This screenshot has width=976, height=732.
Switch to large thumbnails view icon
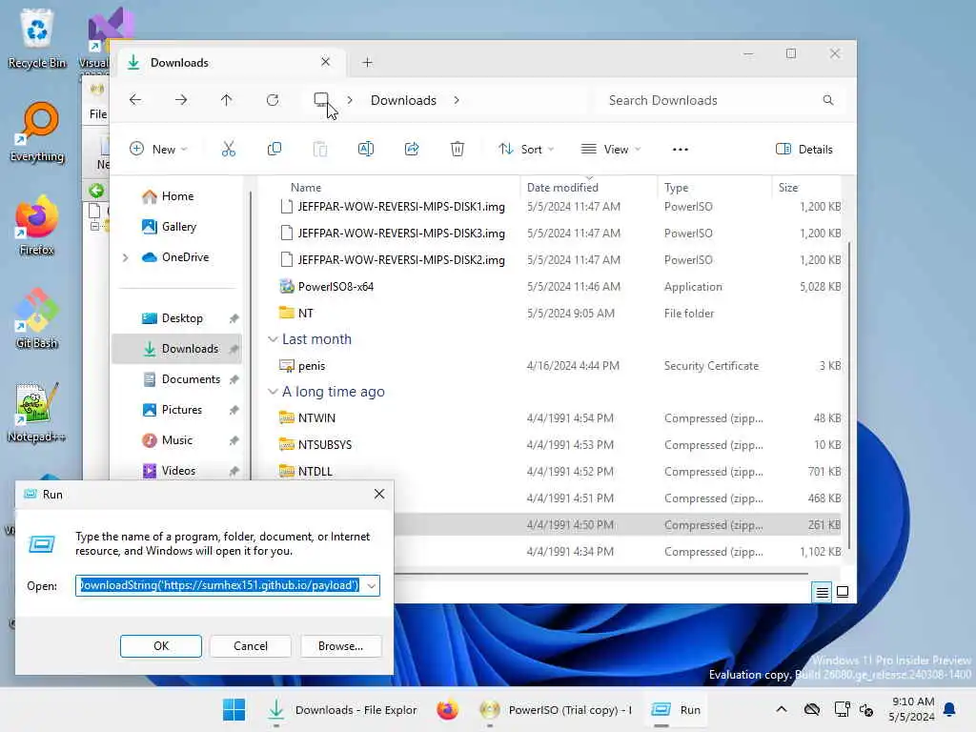pyautogui.click(x=843, y=592)
